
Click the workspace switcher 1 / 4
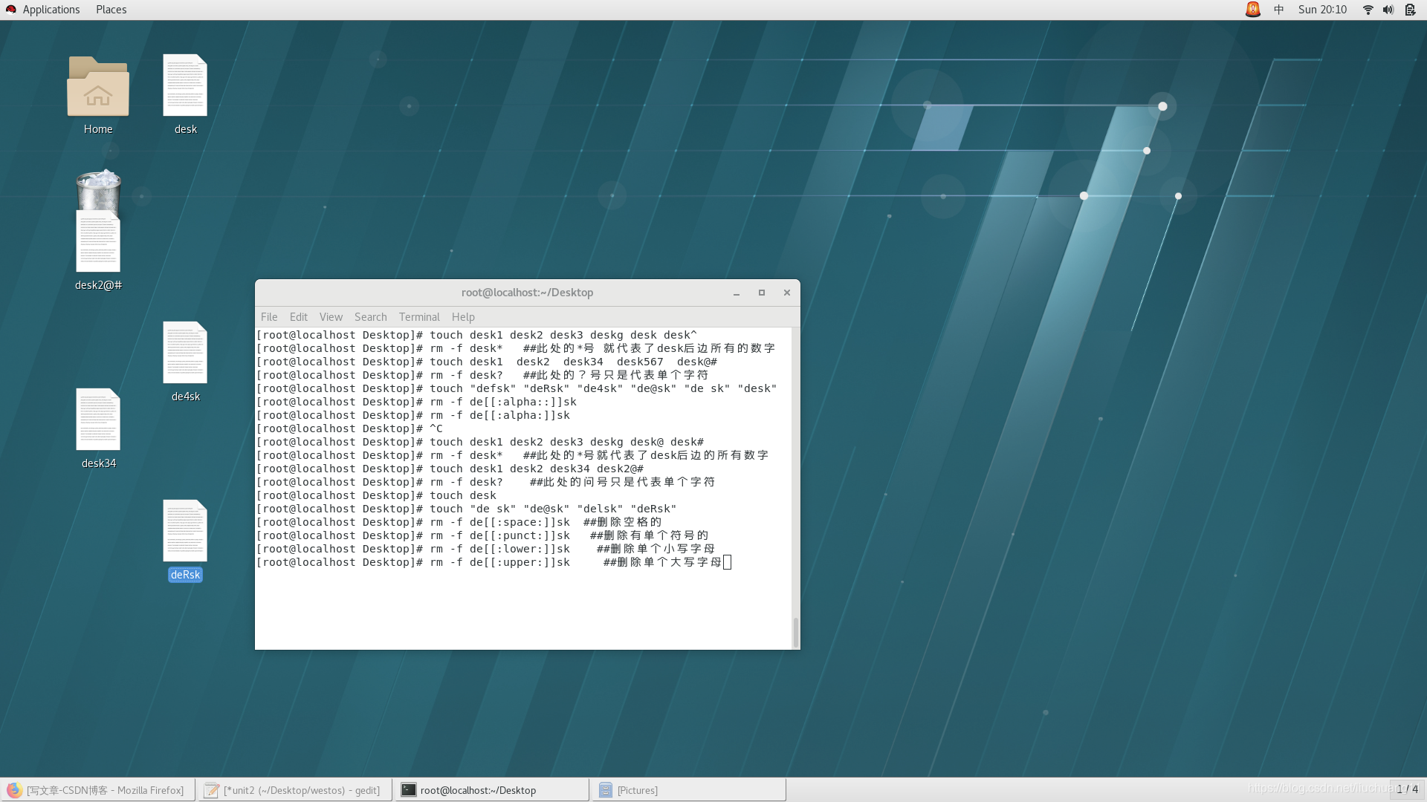[x=1407, y=789]
